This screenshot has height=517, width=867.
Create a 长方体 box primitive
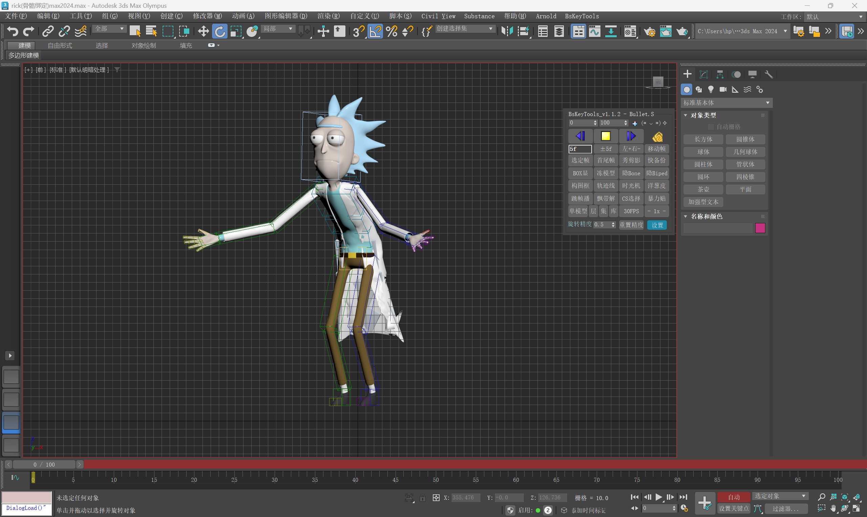pos(703,139)
